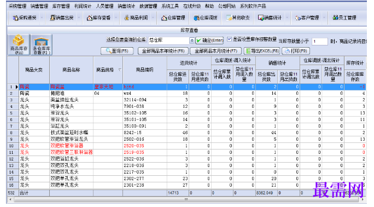Open the 采购进货 toolbar button
The image size is (374, 207).
pos(25,18)
